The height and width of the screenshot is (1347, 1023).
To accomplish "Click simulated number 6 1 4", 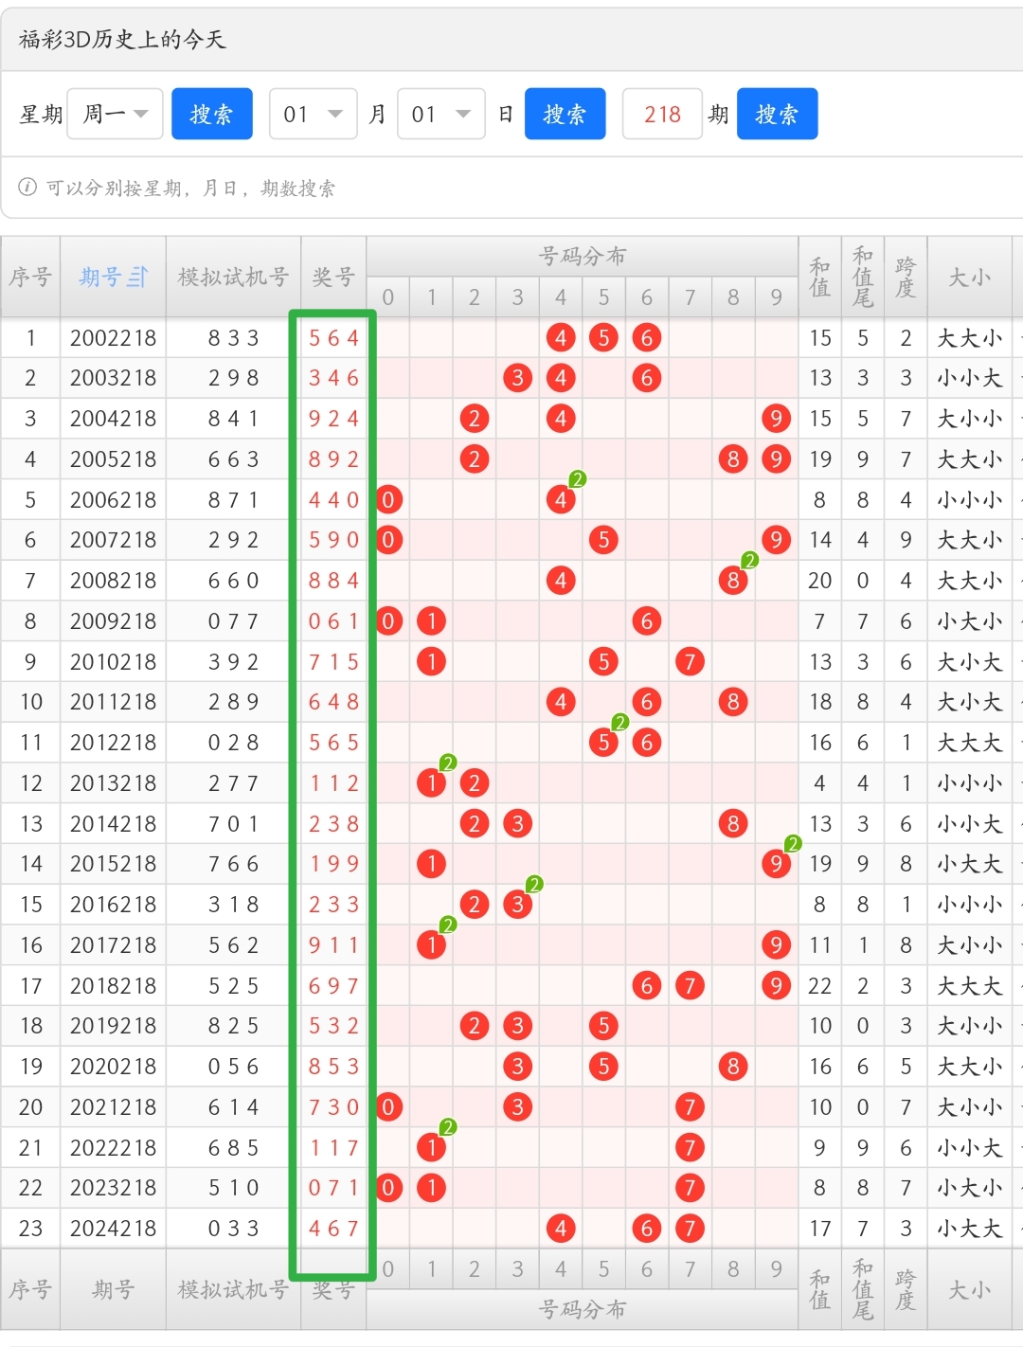I will tap(233, 1107).
